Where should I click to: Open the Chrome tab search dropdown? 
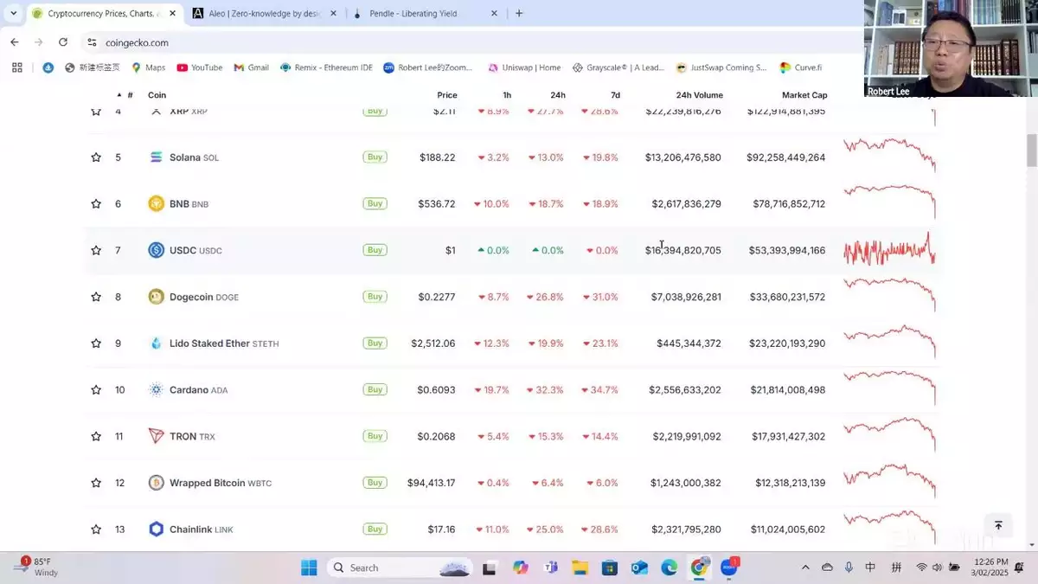13,14
